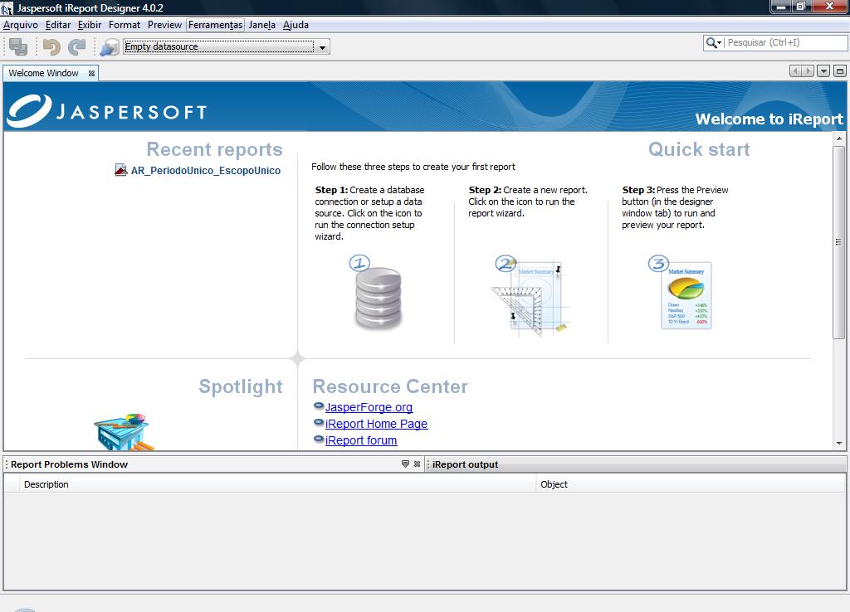The width and height of the screenshot is (850, 612).
Task: Open the Format menu
Action: coord(125,25)
